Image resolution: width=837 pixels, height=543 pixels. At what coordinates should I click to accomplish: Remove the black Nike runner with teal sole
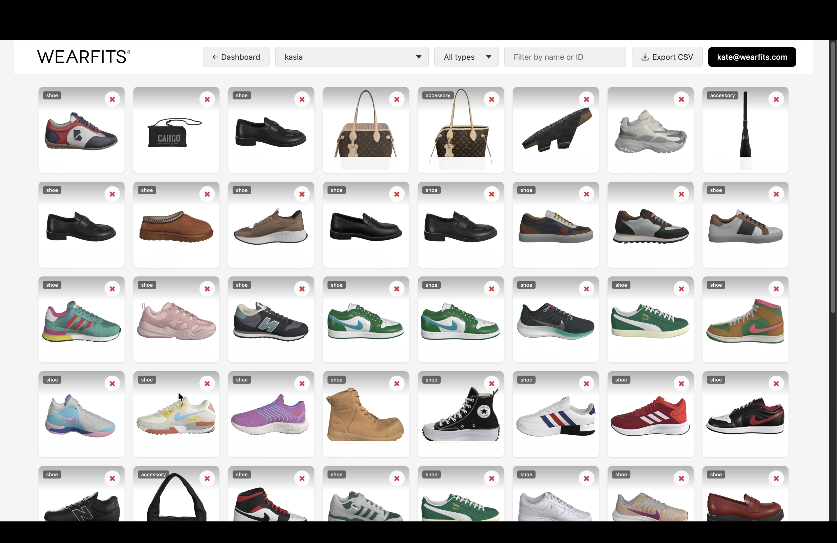tap(587, 289)
